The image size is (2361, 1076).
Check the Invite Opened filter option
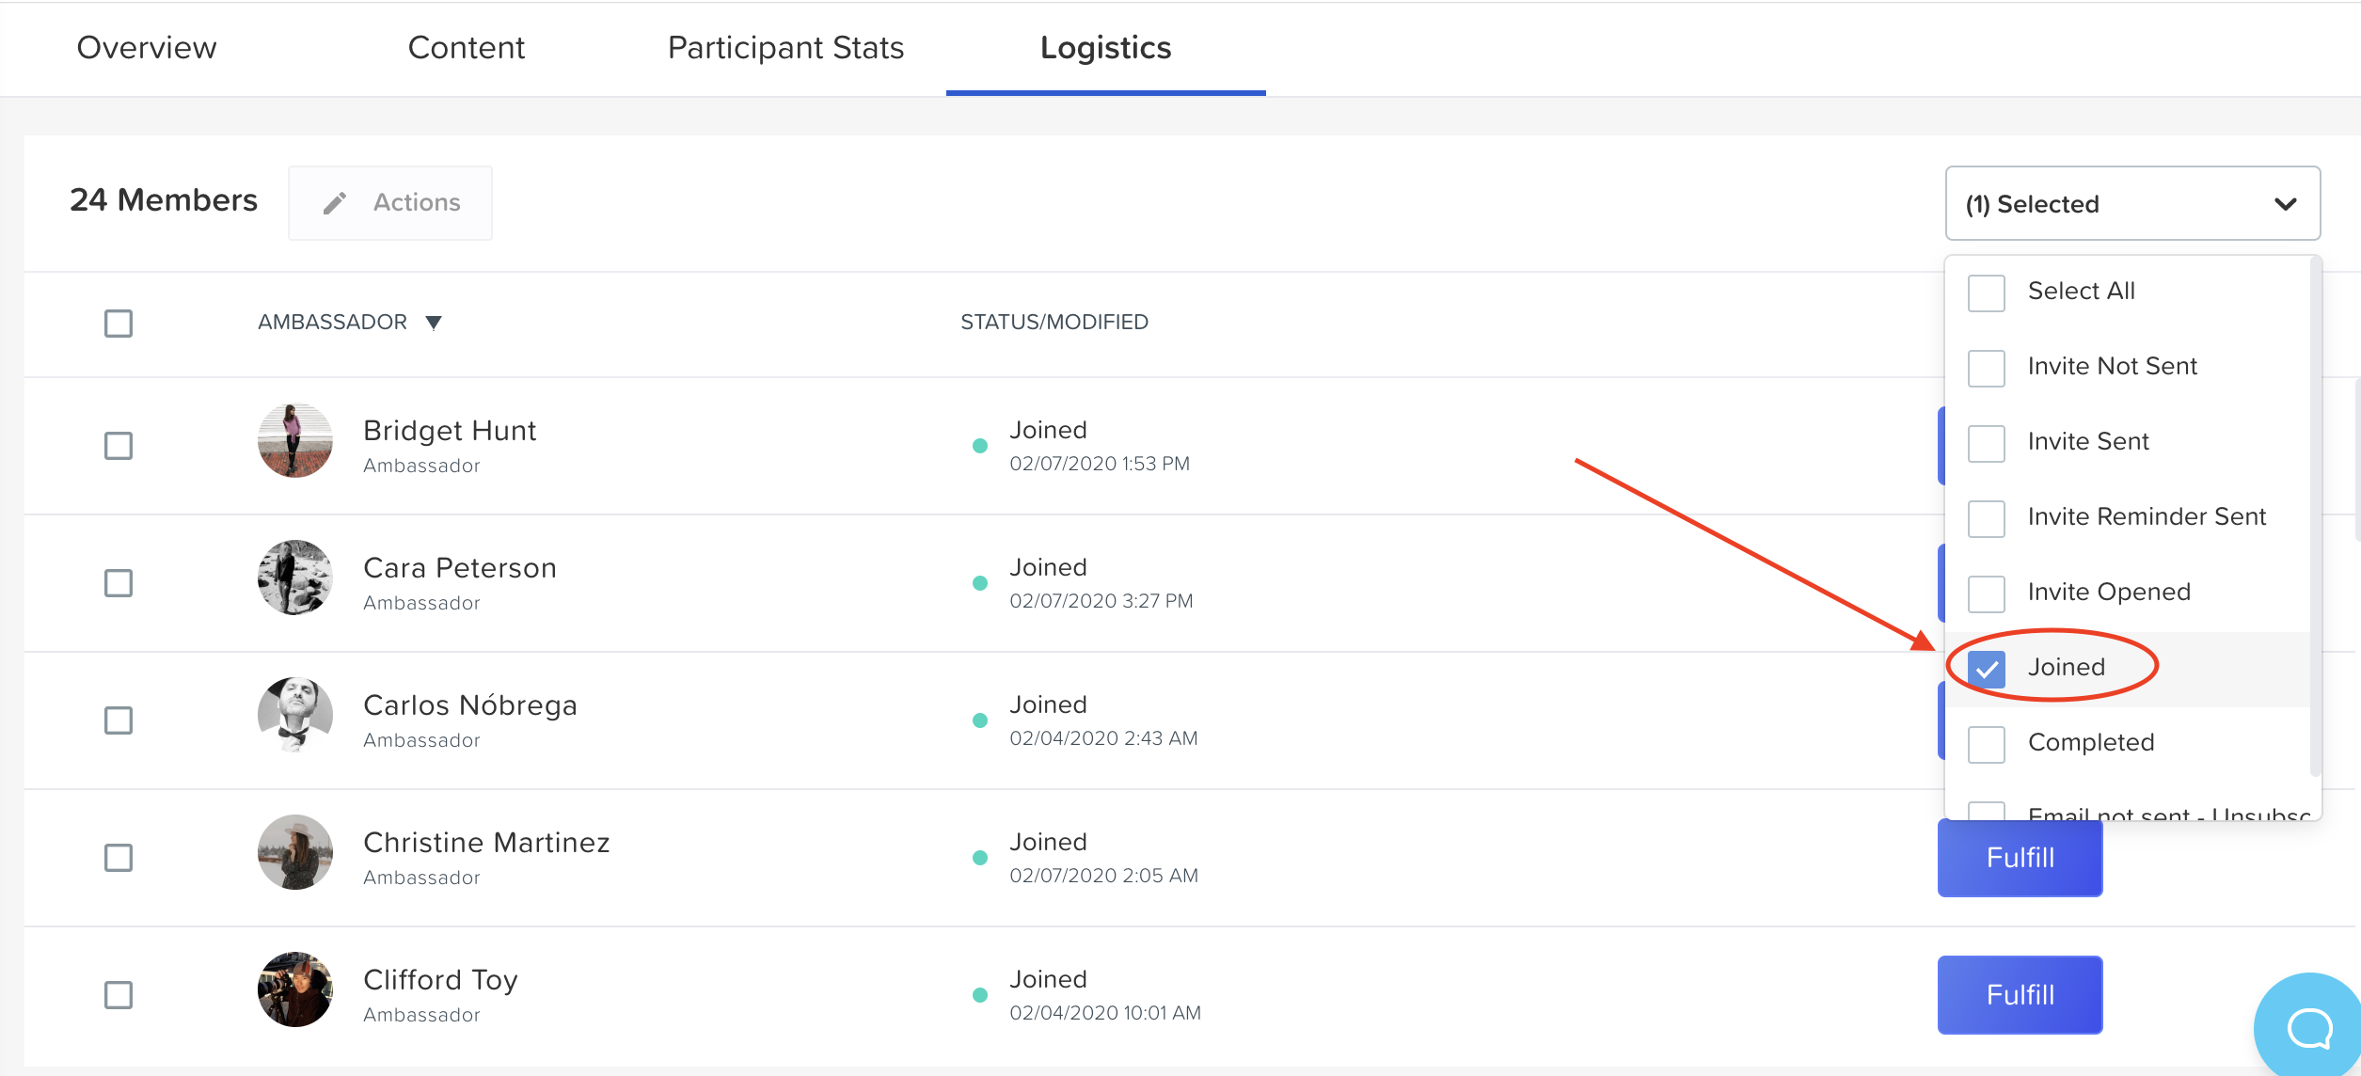[1986, 593]
